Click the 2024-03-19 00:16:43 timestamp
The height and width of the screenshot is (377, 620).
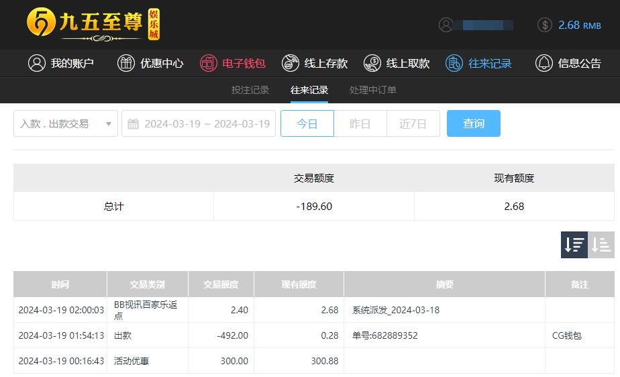click(61, 361)
